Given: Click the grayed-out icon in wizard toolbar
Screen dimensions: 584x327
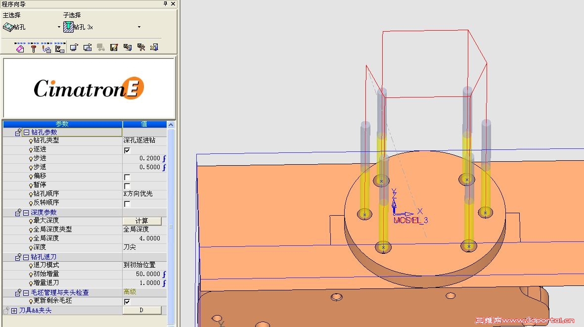Looking at the screenshot, I should 100,47.
